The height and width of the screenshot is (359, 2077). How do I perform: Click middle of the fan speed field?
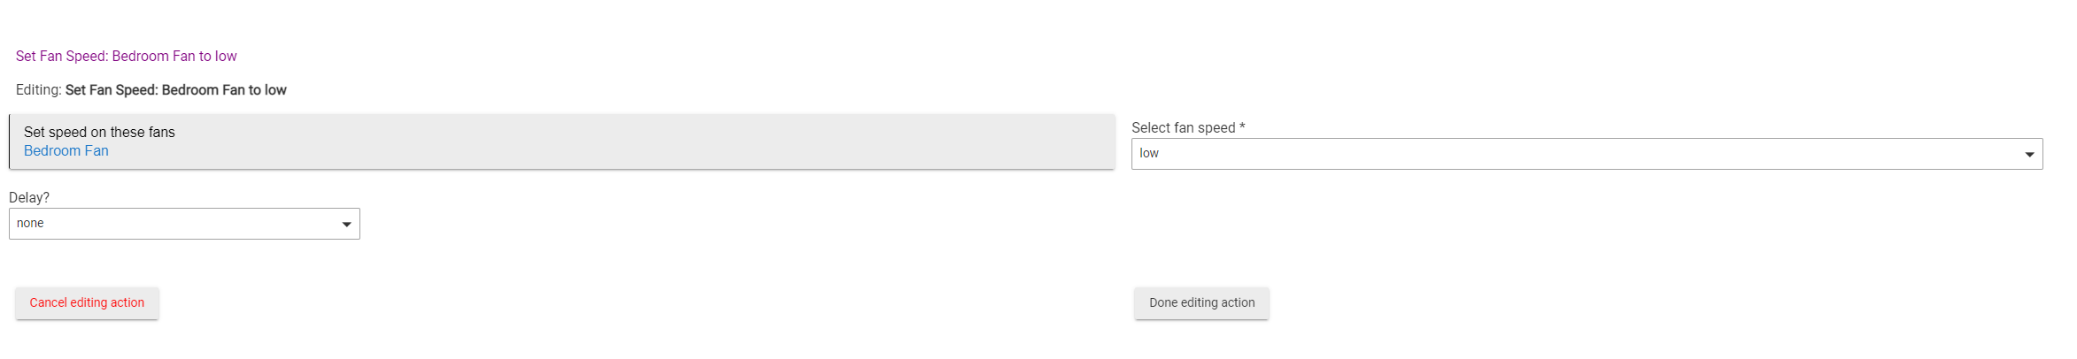click(1585, 154)
